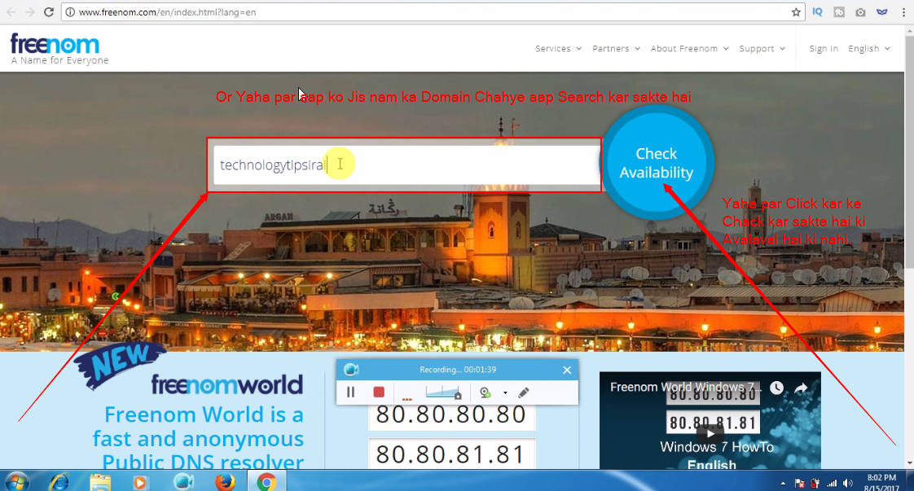Open the camera screenshot extension
Image resolution: width=914 pixels, height=491 pixels.
pos(860,12)
